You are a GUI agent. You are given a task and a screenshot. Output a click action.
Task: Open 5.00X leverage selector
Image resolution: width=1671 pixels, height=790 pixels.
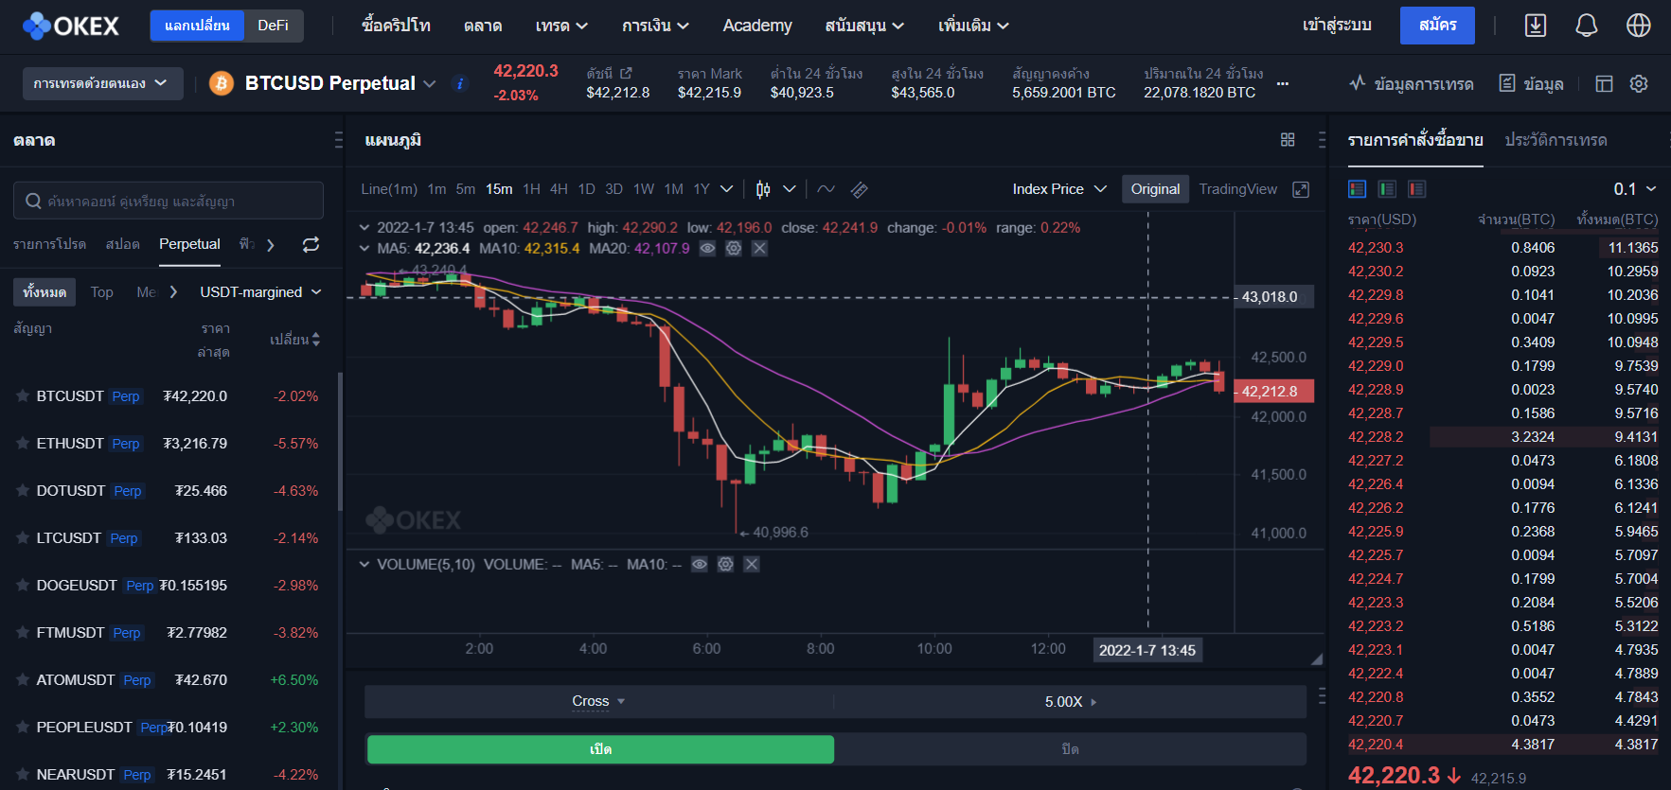1070,702
